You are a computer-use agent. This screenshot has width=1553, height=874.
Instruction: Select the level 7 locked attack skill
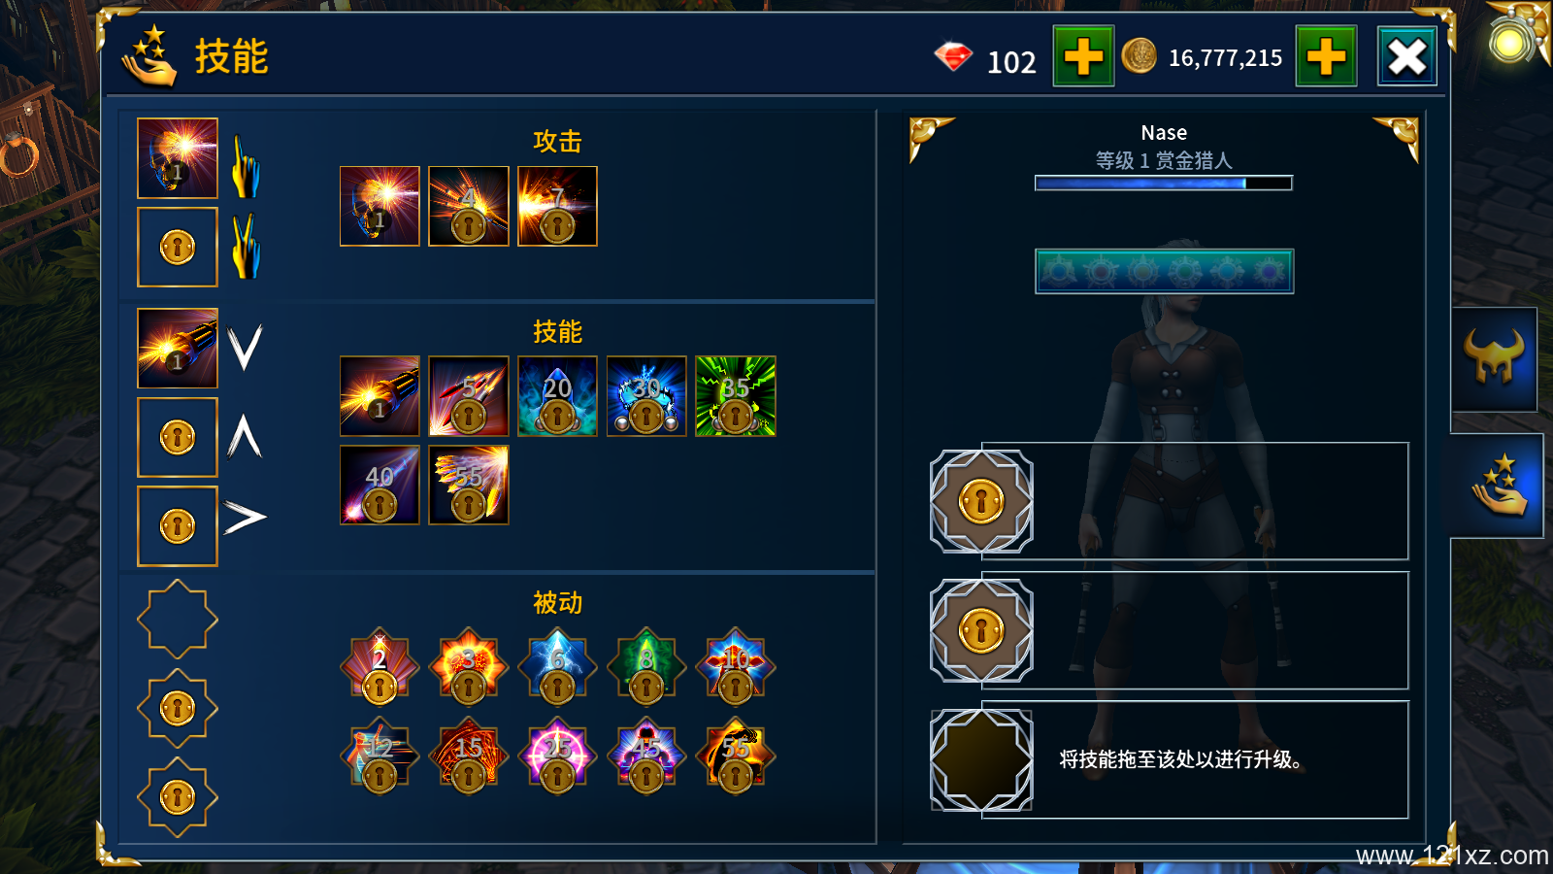(557, 206)
